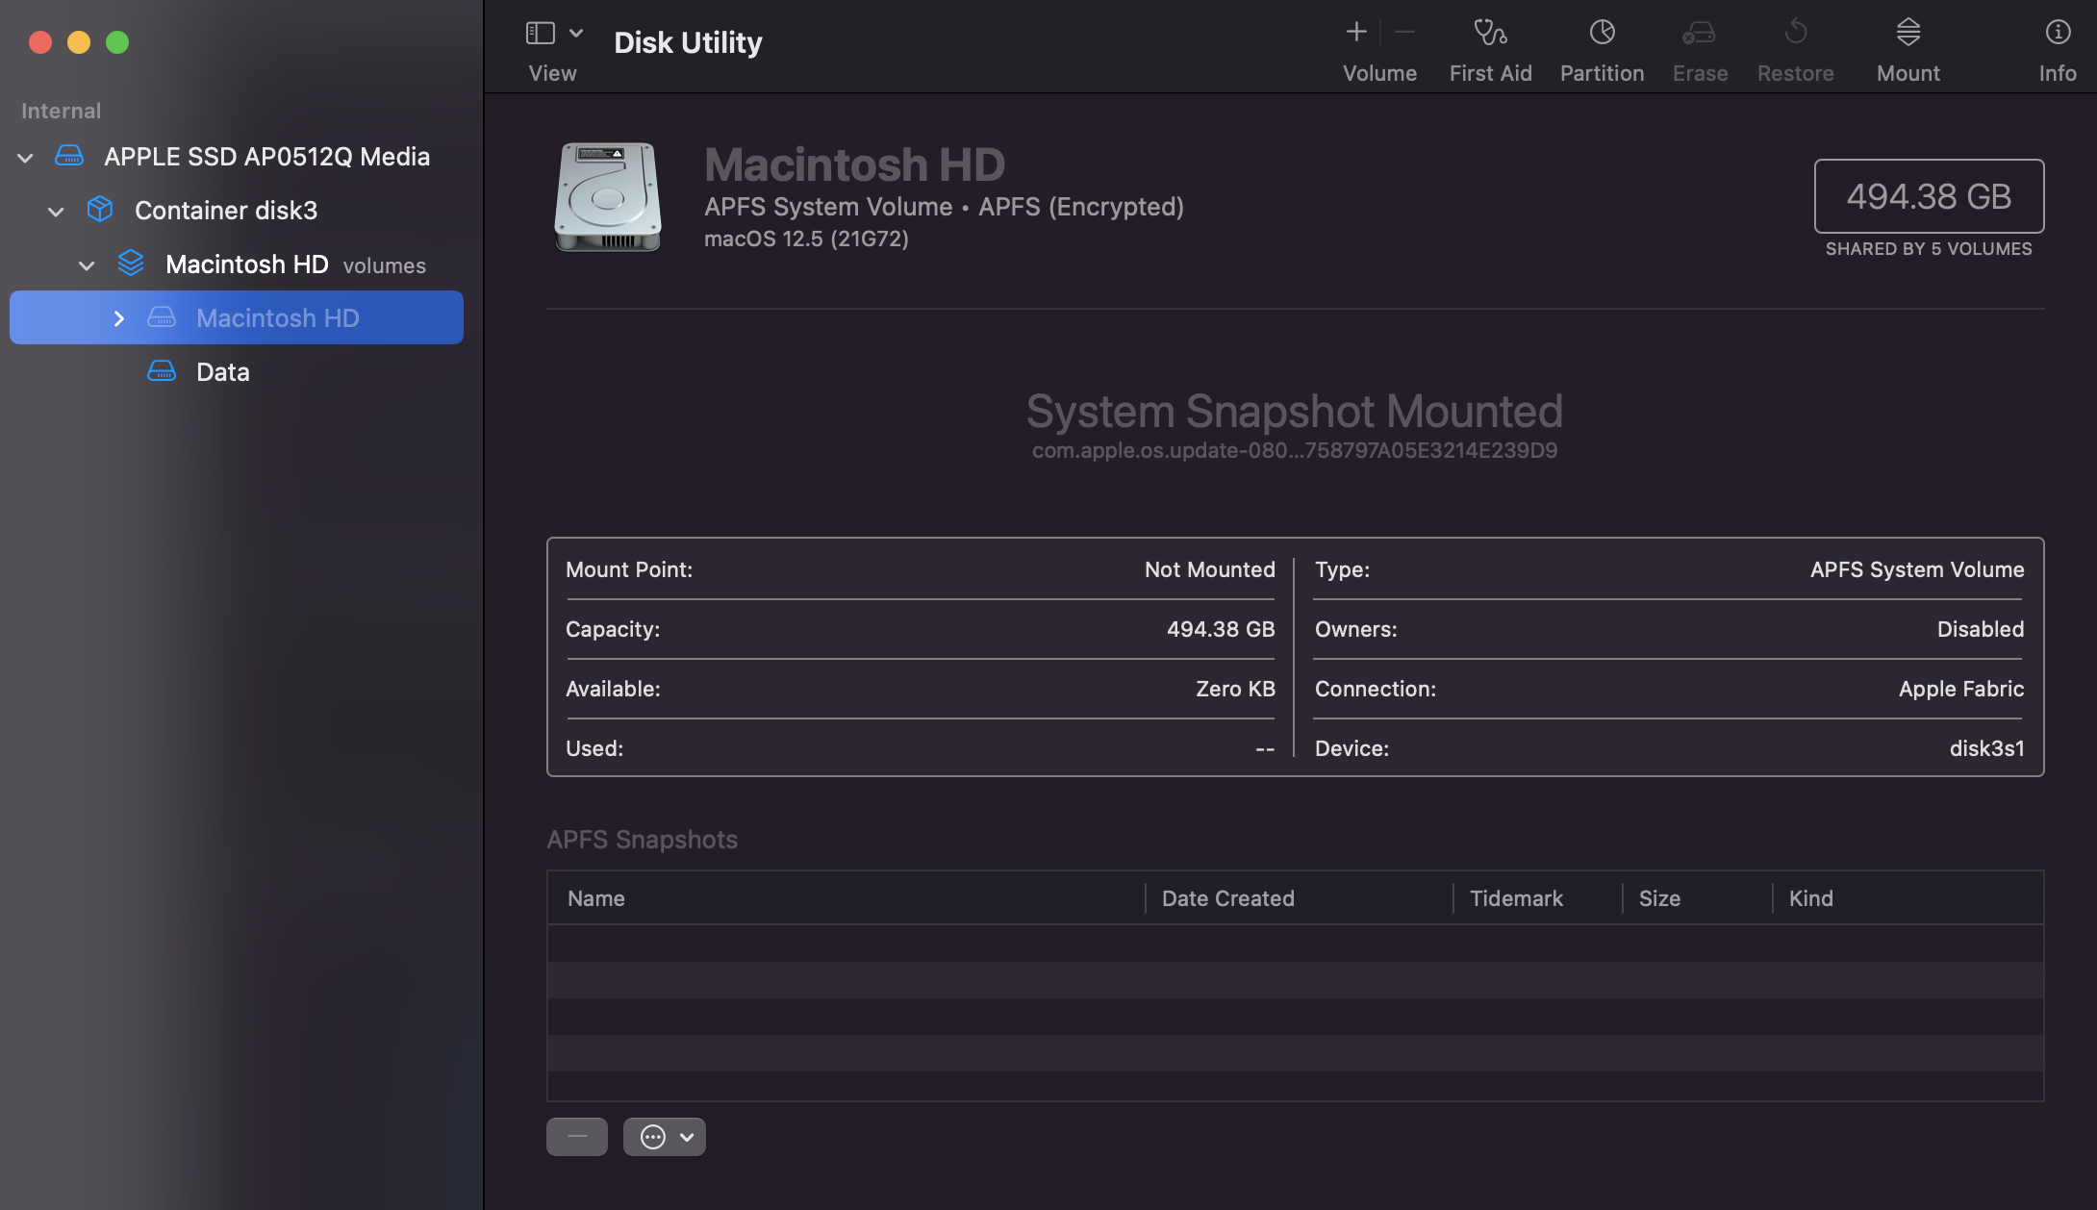The image size is (2097, 1210).
Task: Collapse Macintosh HD volumes group
Action: tap(87, 265)
